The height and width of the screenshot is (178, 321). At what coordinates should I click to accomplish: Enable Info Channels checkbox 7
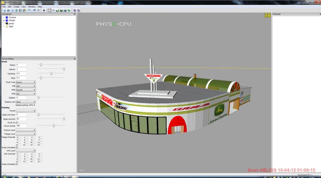[41, 156]
